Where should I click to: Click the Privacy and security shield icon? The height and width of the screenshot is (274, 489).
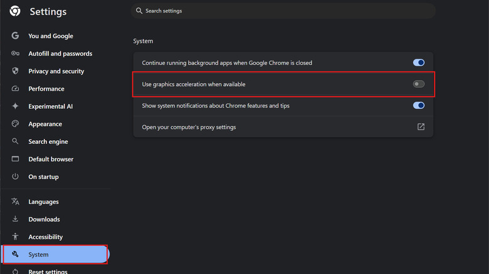[15, 71]
